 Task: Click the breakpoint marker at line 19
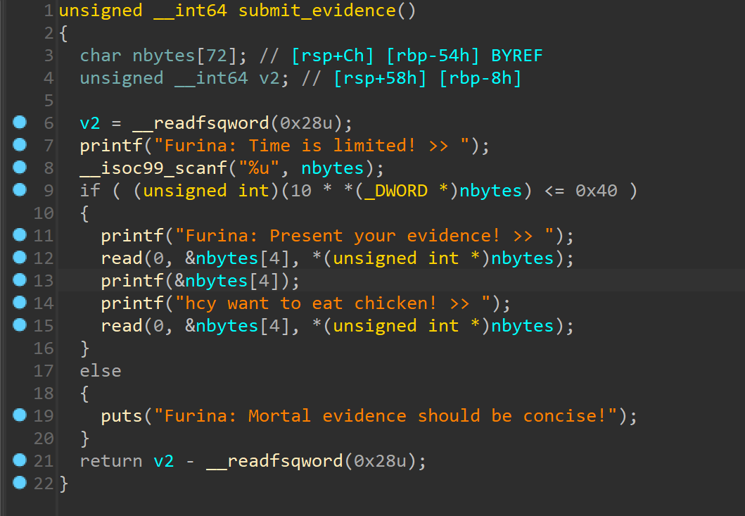point(20,415)
